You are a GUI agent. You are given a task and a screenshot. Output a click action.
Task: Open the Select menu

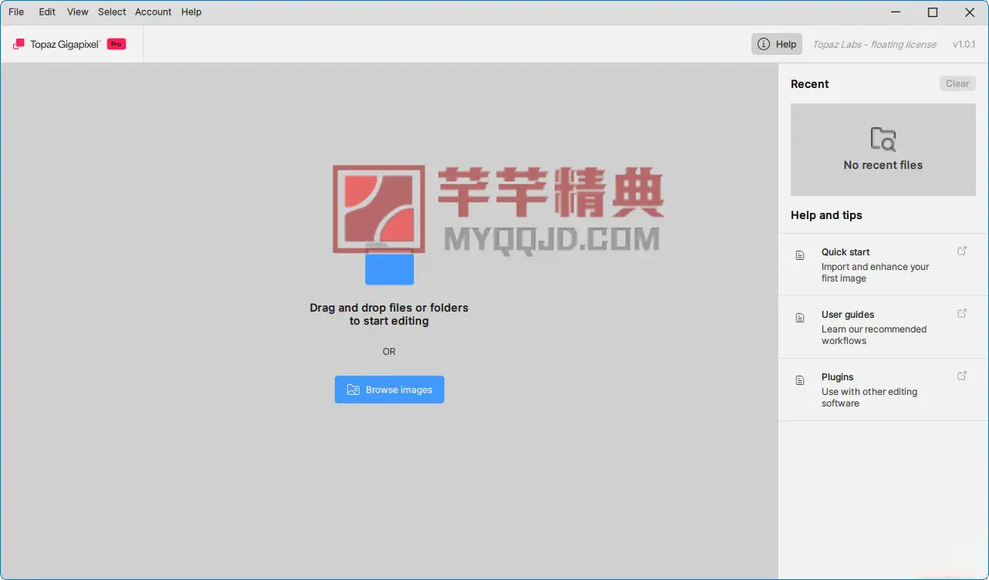(112, 12)
